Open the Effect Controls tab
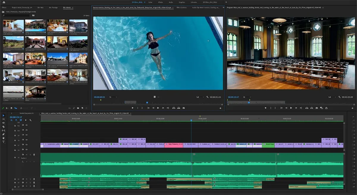The image size is (357, 195). [x=181, y=7]
